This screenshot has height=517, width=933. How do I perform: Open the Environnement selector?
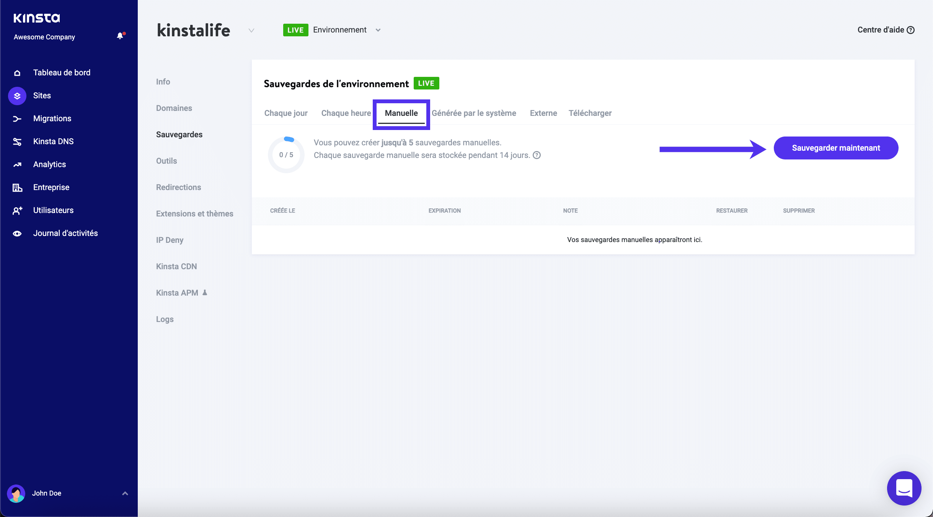click(378, 30)
